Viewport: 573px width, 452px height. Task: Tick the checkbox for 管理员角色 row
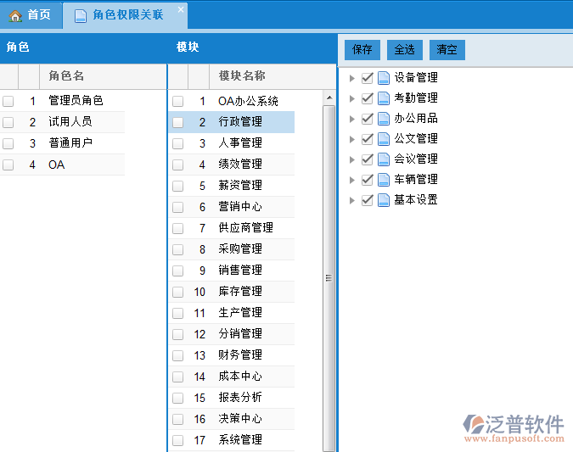[8, 101]
